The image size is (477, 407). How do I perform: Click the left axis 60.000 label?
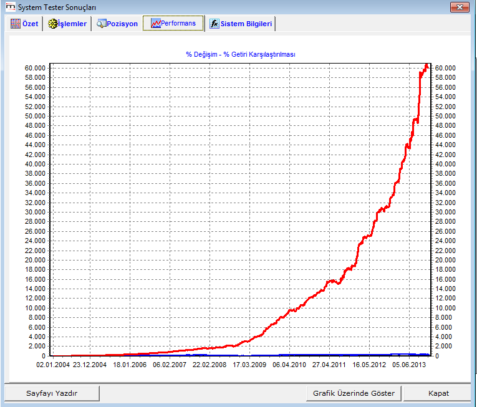click(x=35, y=68)
